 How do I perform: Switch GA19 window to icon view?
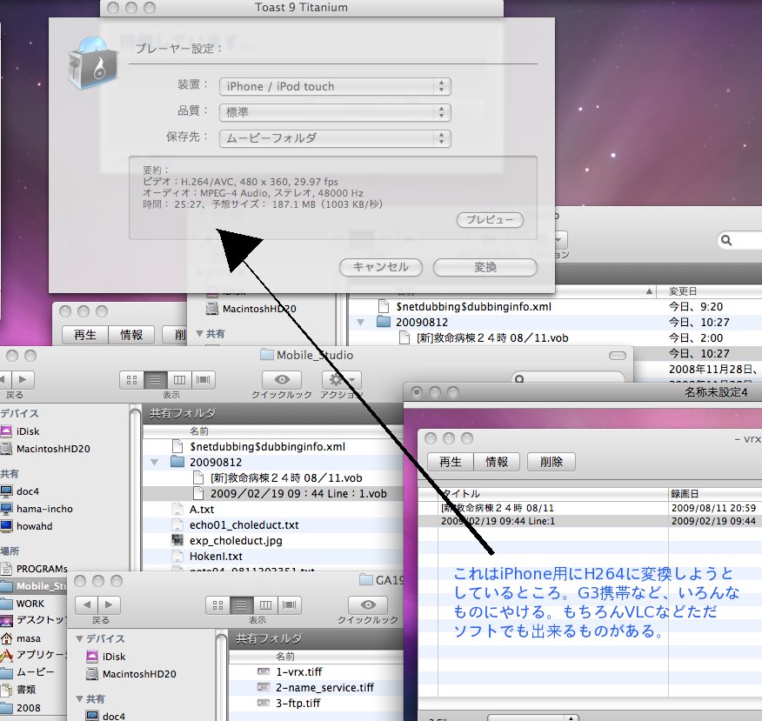(217, 604)
